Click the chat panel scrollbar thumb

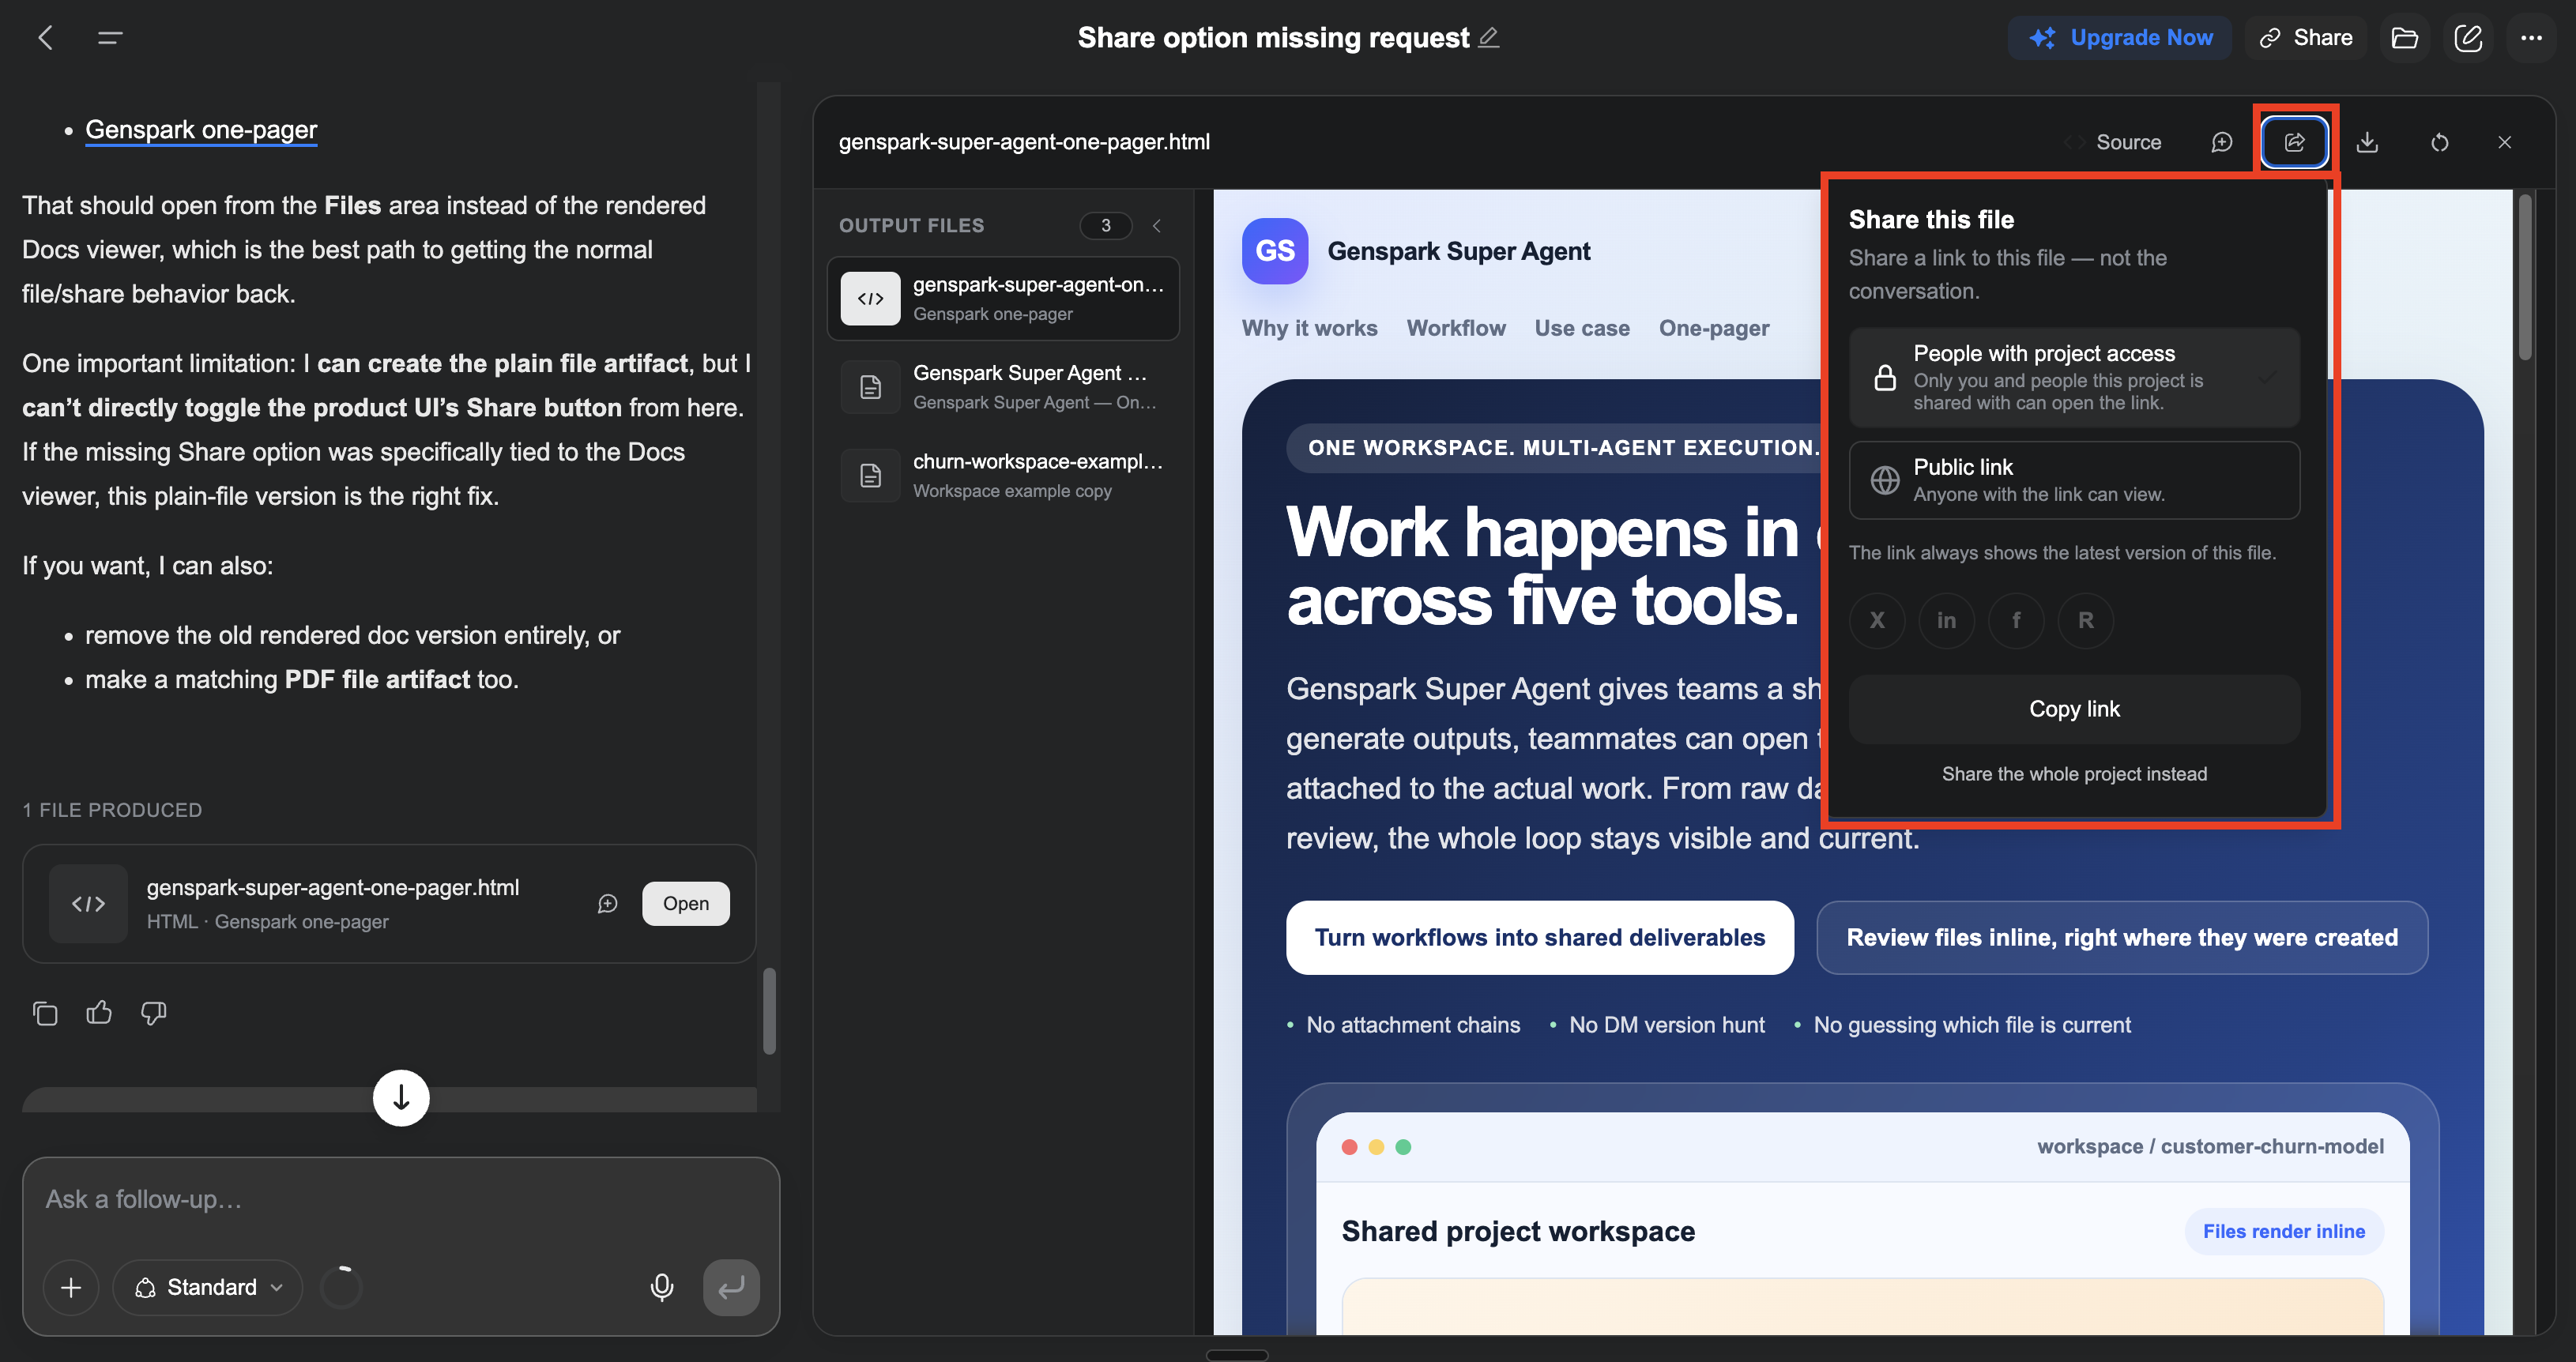pyautogui.click(x=769, y=1010)
